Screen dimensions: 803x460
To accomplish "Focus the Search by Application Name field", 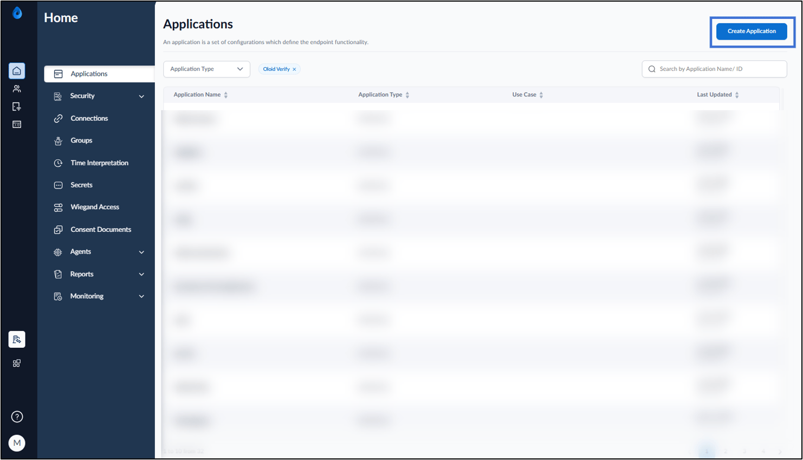I will 714,69.
